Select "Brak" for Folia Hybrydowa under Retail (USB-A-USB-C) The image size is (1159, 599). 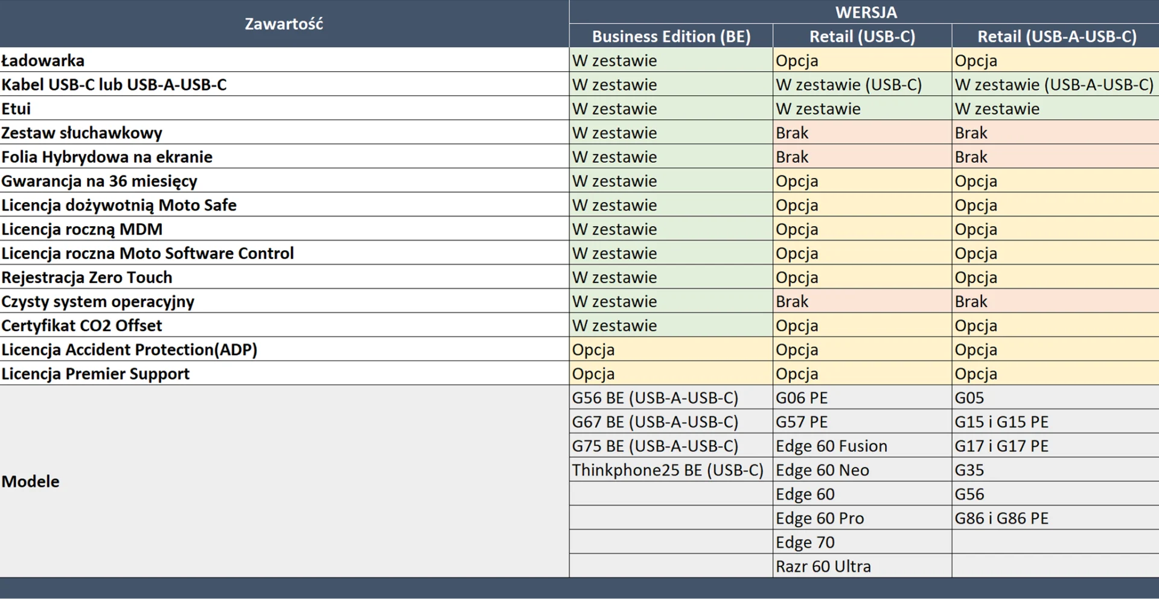click(x=1056, y=157)
